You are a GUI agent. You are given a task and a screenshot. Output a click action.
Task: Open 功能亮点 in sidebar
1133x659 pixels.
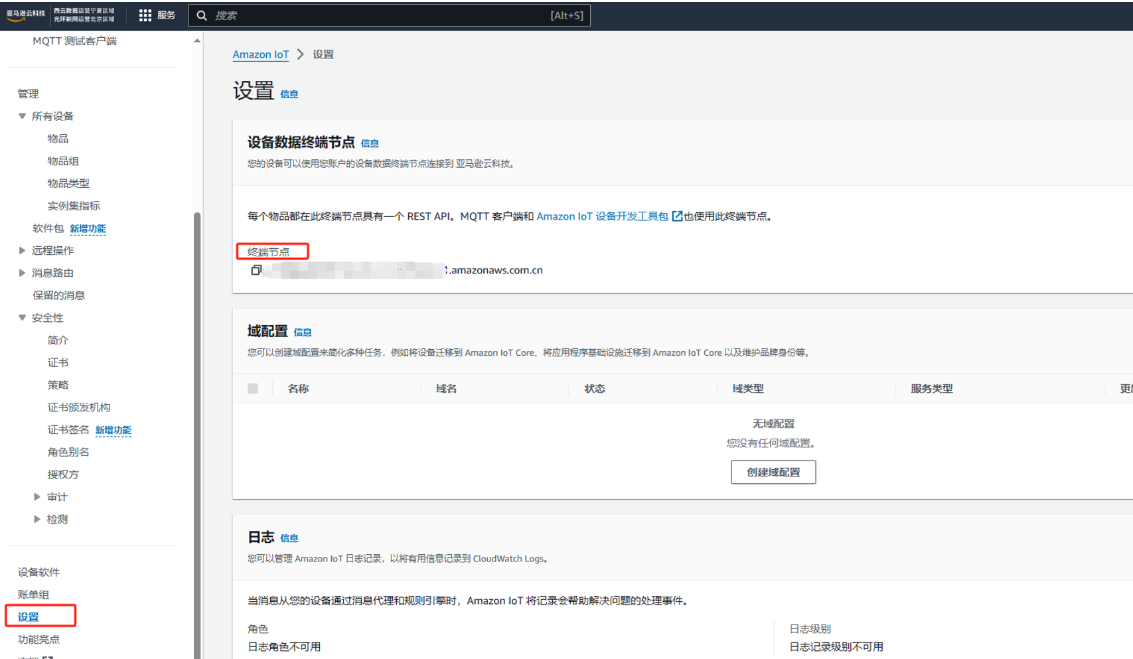38,640
